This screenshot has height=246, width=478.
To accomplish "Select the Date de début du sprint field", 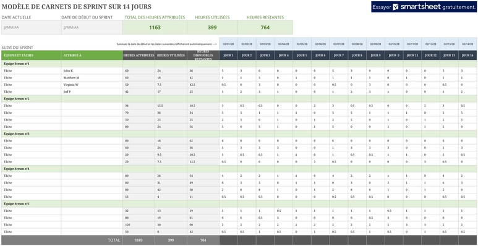I will (x=92, y=27).
